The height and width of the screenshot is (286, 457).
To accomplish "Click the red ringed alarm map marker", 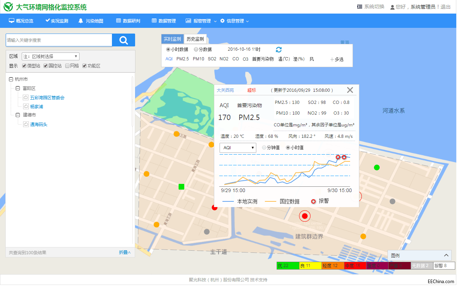I will tap(304, 216).
